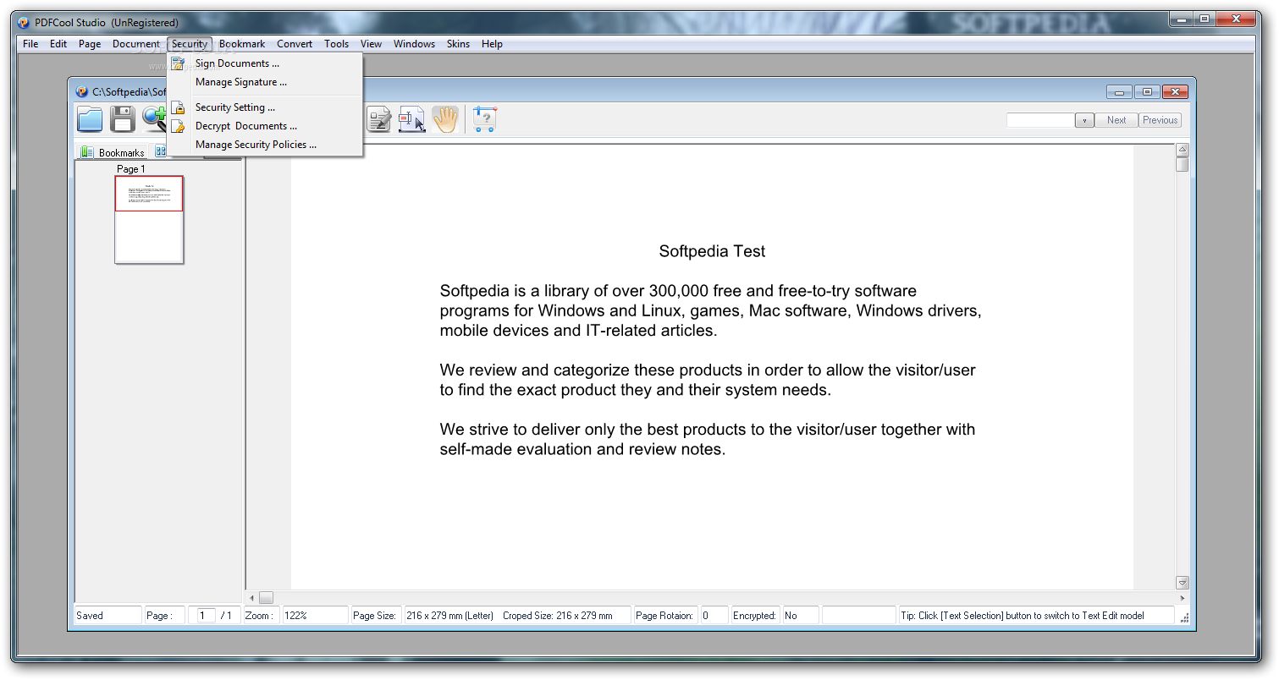Image resolution: width=1279 pixels, height=680 pixels.
Task: Select the Page 1 thumbnail
Action: point(149,220)
